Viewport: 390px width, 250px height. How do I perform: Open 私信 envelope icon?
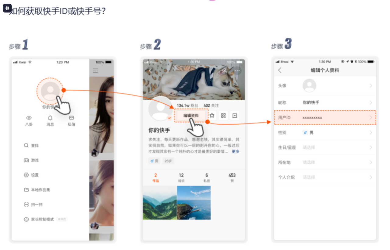[x=71, y=118]
